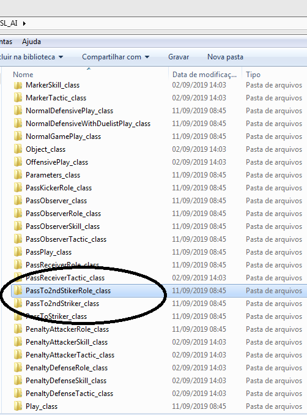Click the PenaltyAttackerRole_class folder icon
The height and width of the screenshot is (415, 307).
(18, 329)
